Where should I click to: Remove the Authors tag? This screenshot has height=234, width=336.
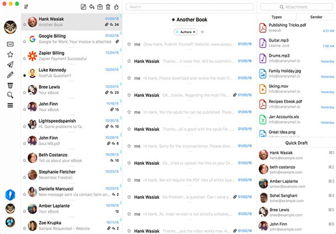coord(194,32)
